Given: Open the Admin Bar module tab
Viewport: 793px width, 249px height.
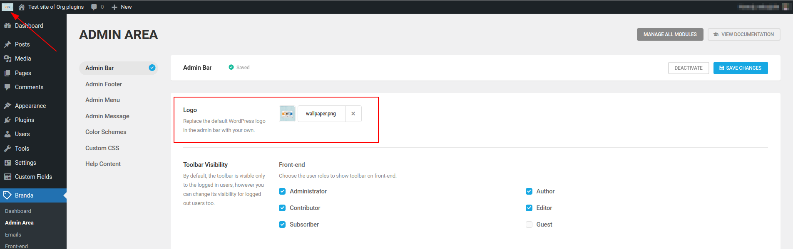Looking at the screenshot, I should [x=119, y=68].
